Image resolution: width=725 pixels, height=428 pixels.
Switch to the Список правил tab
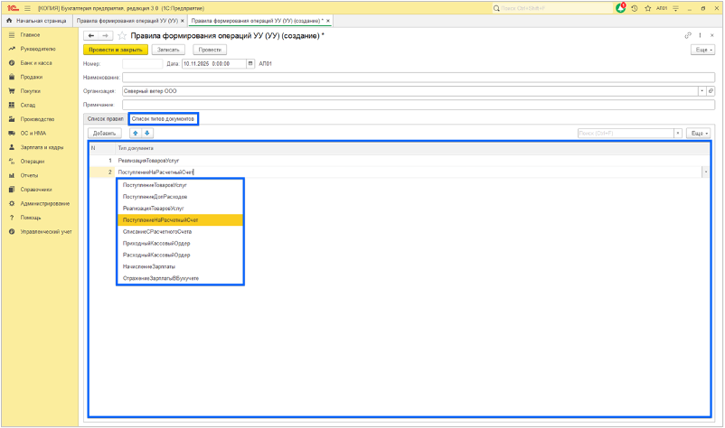click(x=105, y=118)
